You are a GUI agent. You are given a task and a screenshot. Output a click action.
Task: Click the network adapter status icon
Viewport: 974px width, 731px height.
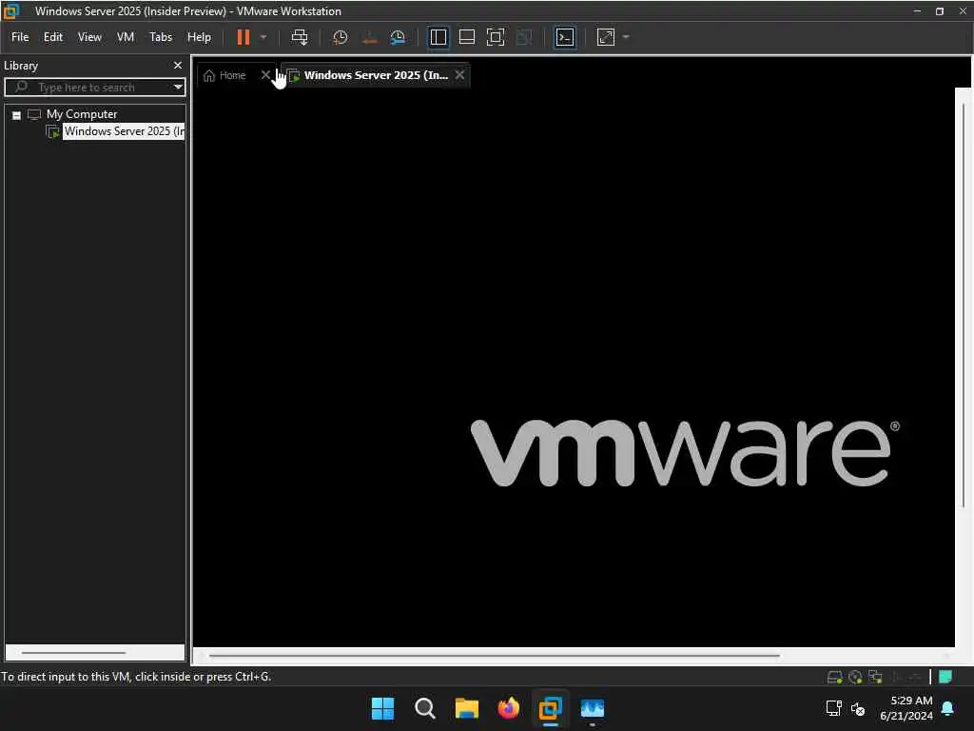875,677
